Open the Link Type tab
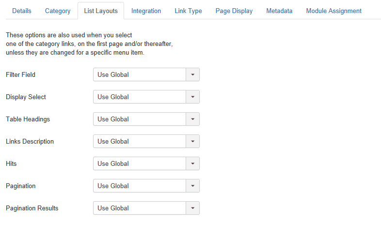The image size is (381, 235). (188, 11)
